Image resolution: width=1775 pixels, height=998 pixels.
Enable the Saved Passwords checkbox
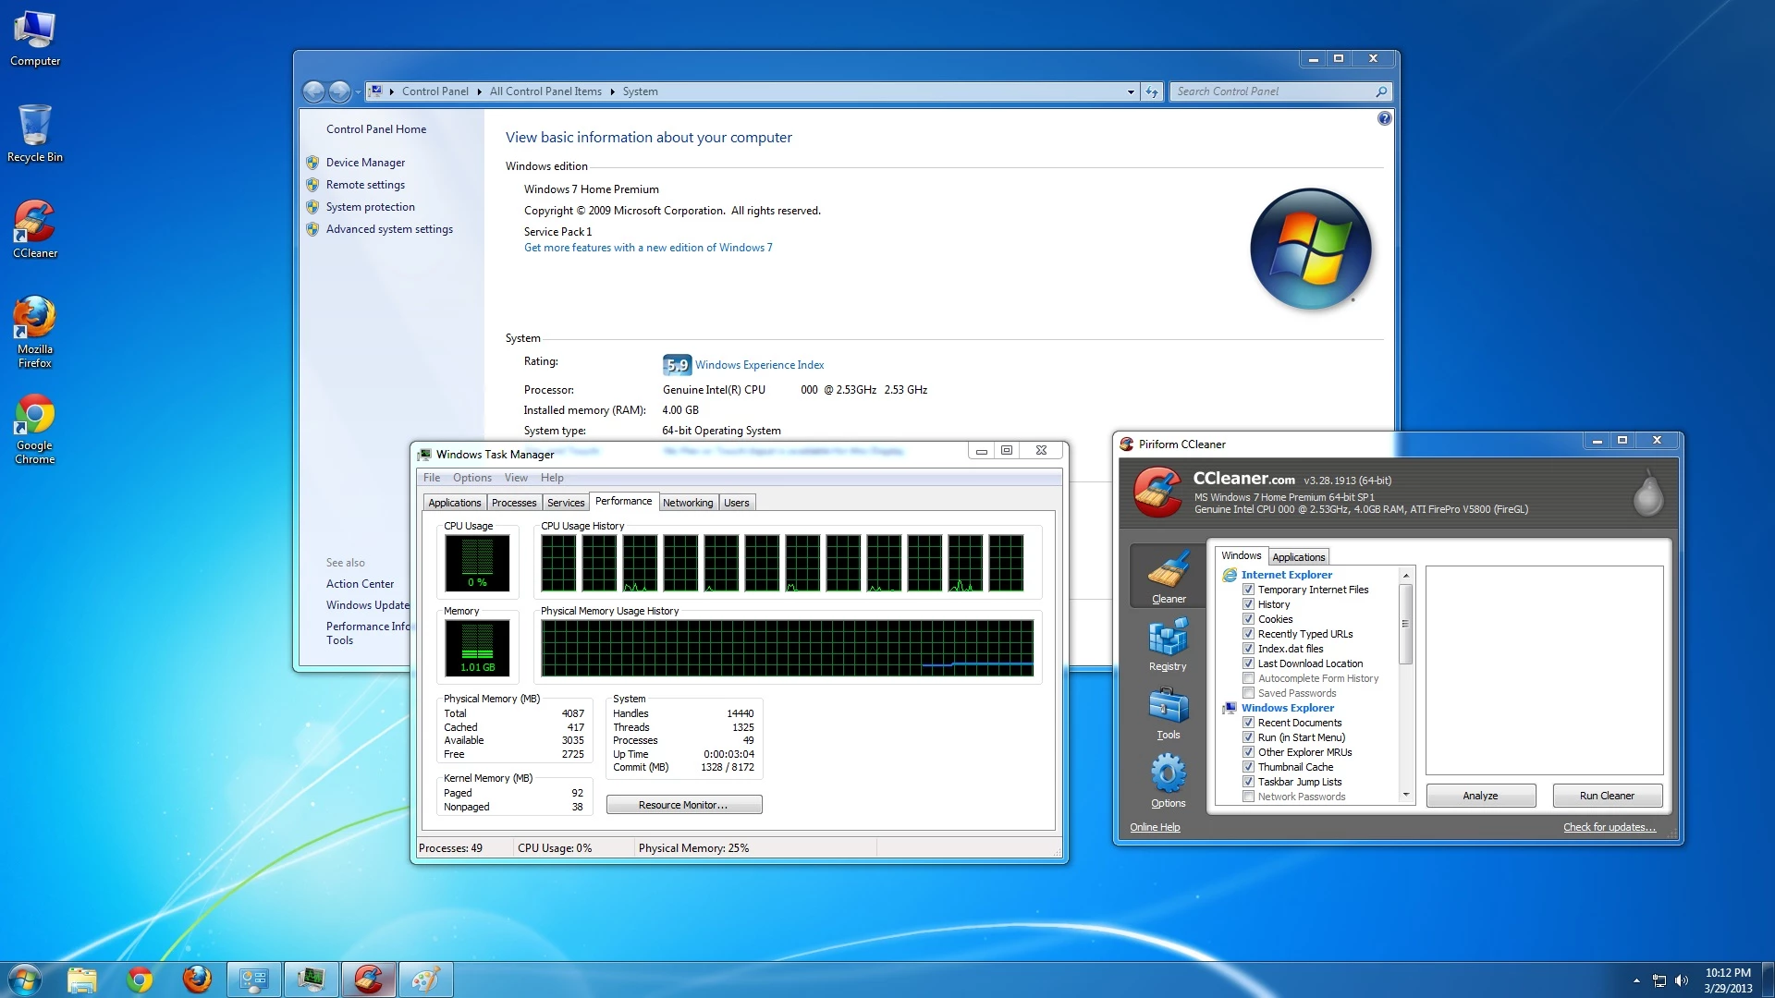[x=1248, y=693]
